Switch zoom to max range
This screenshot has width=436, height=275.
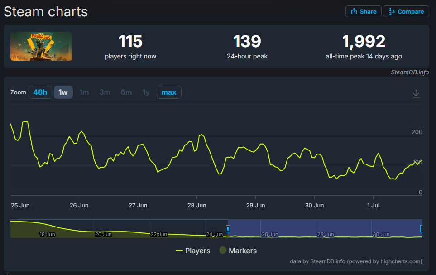(x=169, y=92)
